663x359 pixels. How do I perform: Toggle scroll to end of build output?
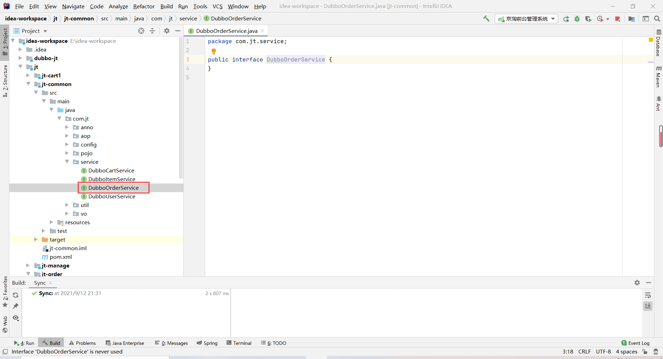[648, 306]
